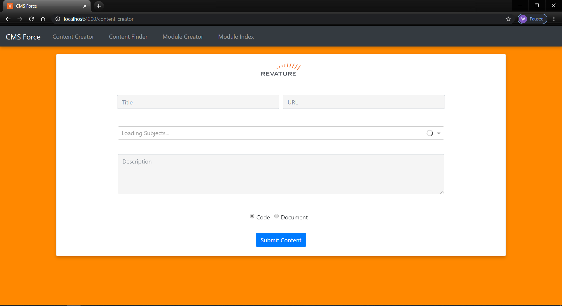This screenshot has width=562, height=306.
Task: Click into the Description text area
Action: [x=281, y=174]
